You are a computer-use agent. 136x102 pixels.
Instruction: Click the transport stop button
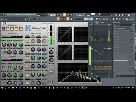coord(45,15)
